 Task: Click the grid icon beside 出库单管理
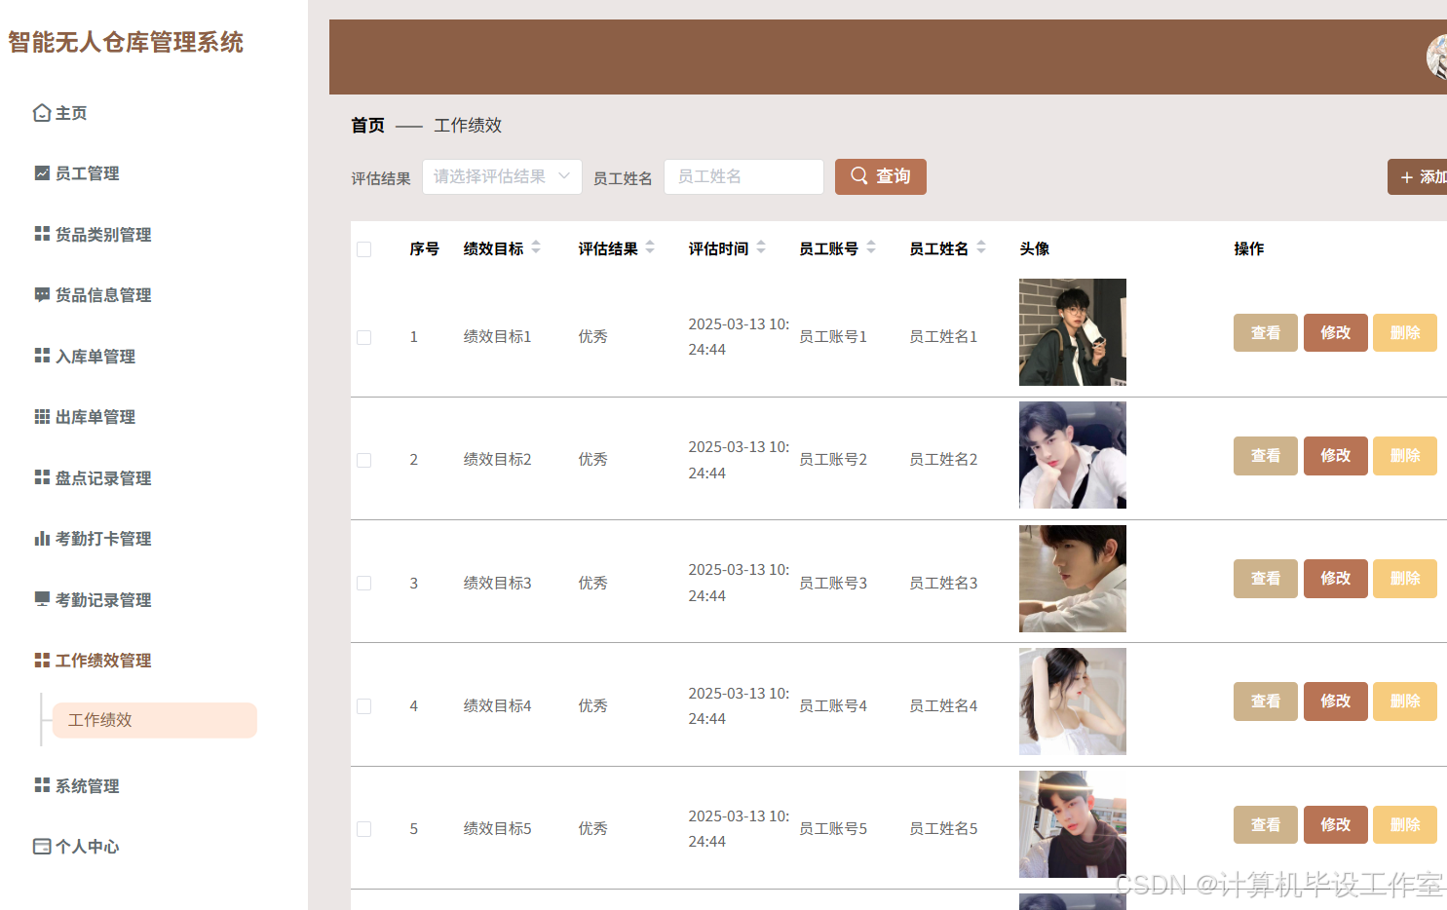[x=42, y=417]
